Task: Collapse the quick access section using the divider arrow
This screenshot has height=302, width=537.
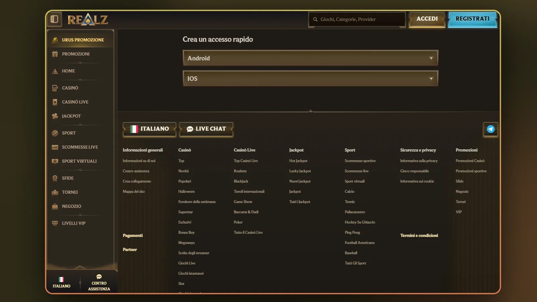Action: [310, 111]
